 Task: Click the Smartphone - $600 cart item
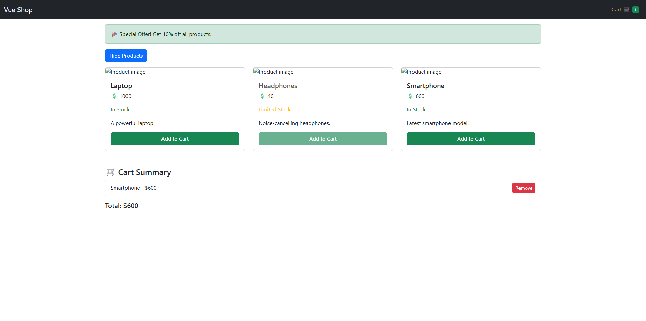134,188
